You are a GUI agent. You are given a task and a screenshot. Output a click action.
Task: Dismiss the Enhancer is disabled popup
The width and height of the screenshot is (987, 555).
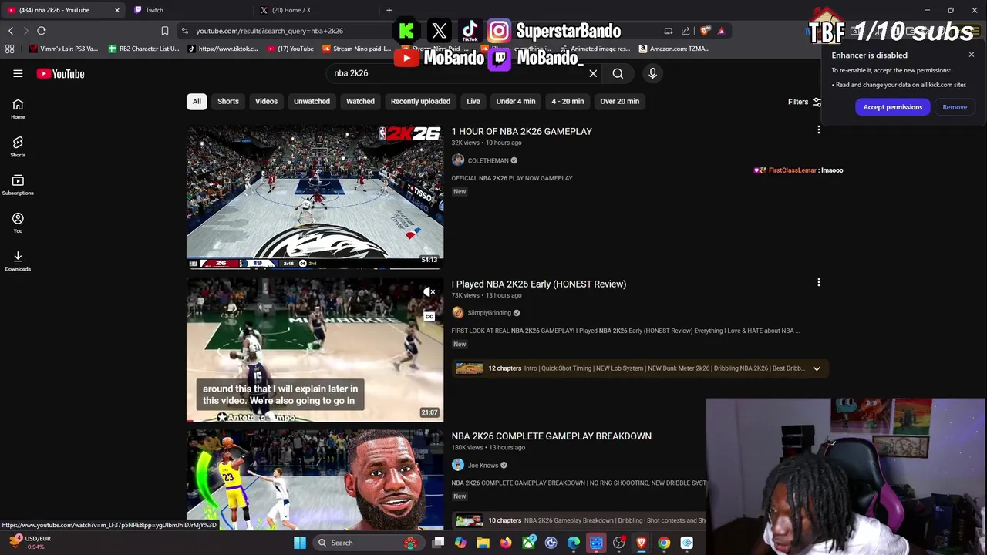[972, 55]
